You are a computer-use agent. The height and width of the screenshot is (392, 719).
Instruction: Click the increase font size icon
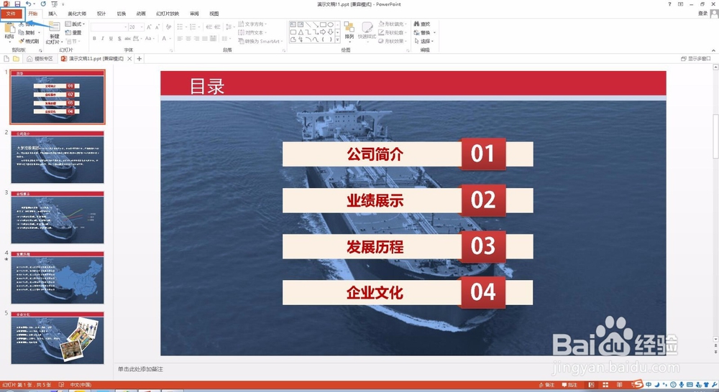(x=149, y=27)
